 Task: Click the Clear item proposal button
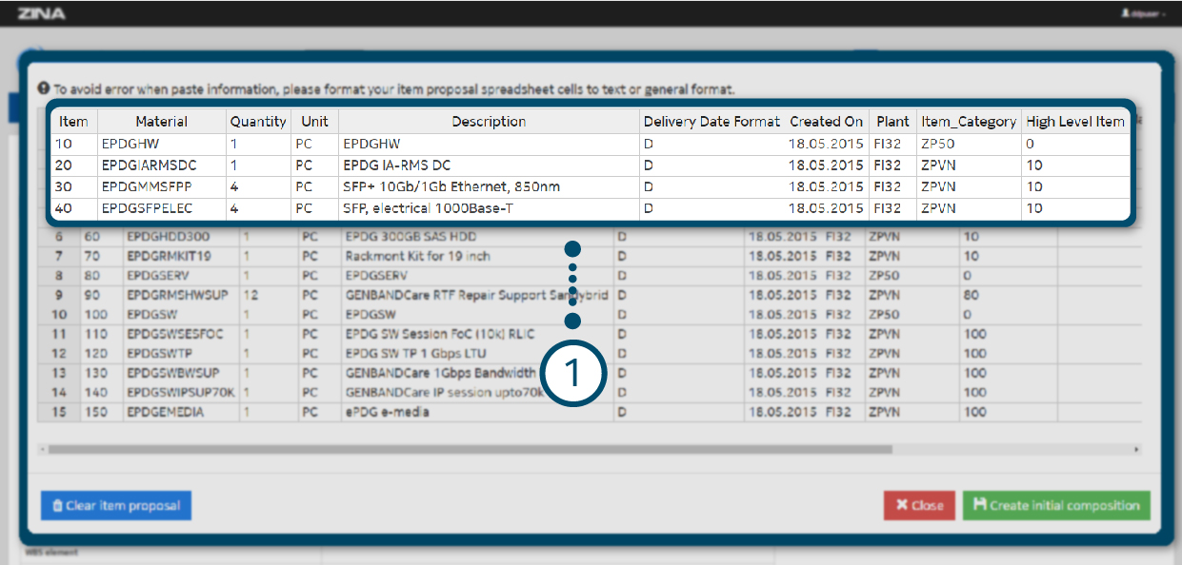tap(115, 506)
